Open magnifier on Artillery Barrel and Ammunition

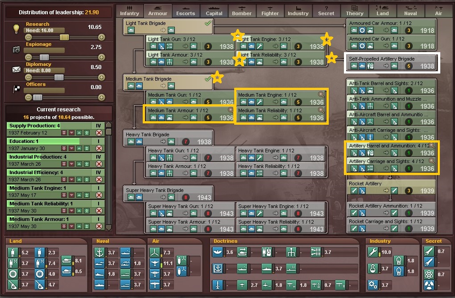pyautogui.click(x=432, y=146)
